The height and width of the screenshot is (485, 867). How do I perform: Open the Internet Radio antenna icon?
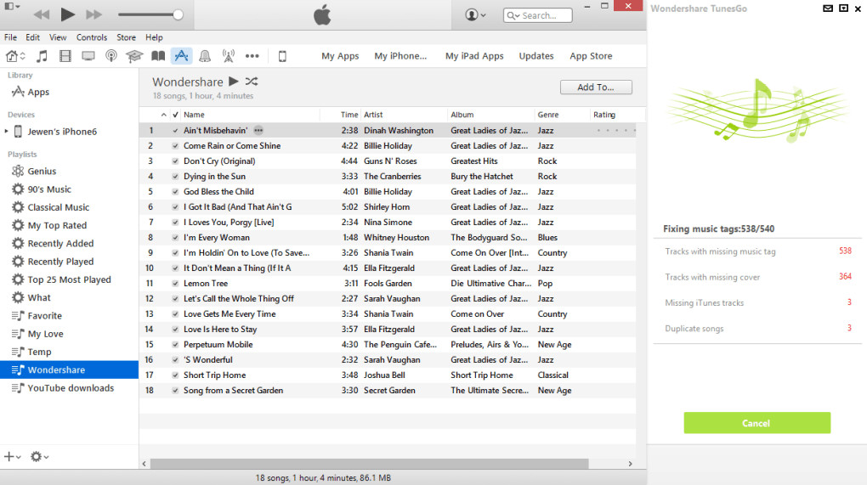(x=229, y=56)
